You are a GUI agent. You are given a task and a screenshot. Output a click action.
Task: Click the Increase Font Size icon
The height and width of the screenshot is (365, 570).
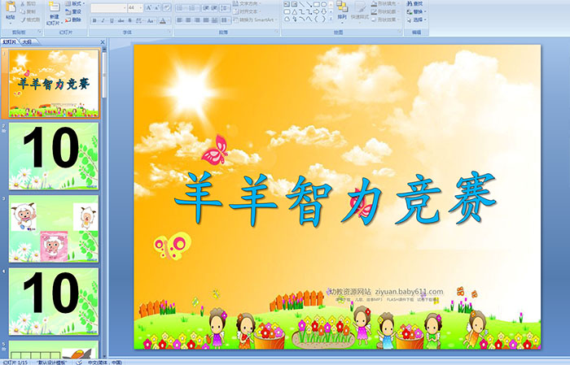point(147,7)
